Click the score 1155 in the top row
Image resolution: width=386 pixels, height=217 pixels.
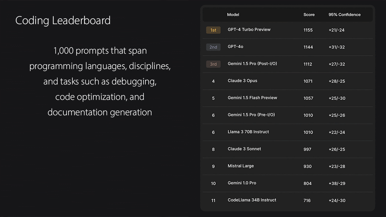coord(308,30)
